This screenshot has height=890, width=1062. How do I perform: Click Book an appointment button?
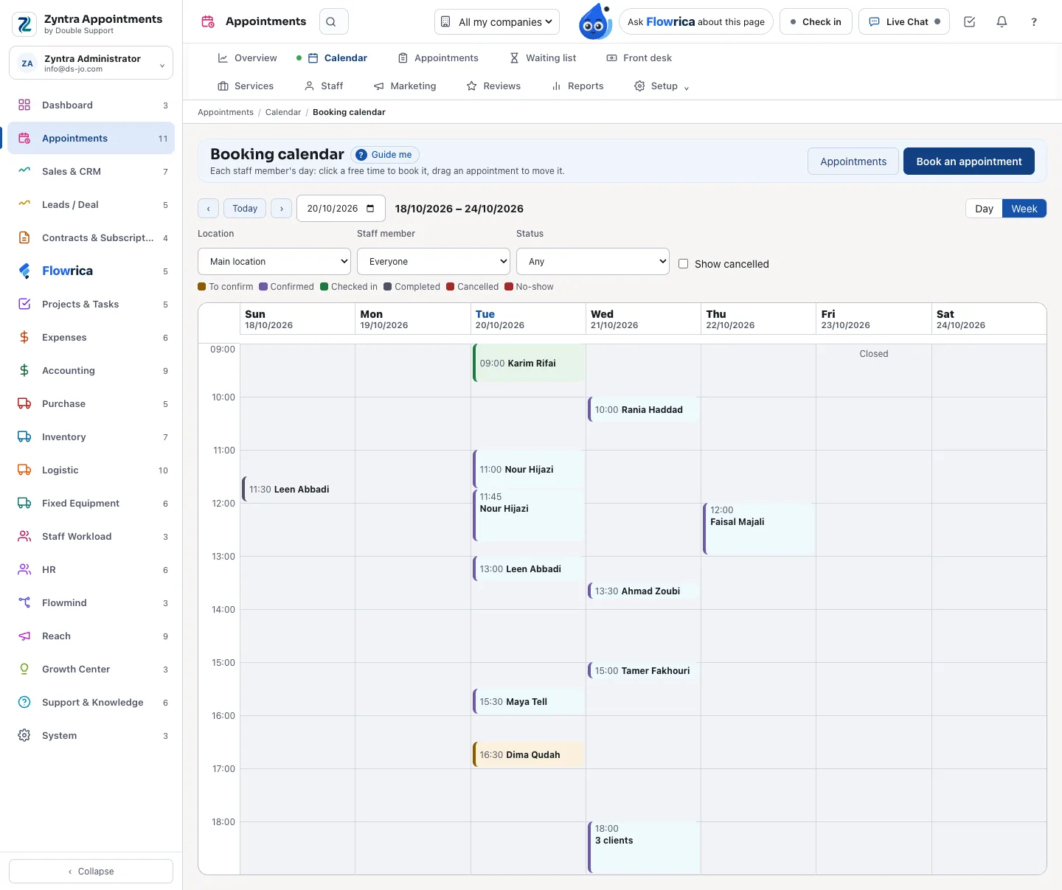969,161
